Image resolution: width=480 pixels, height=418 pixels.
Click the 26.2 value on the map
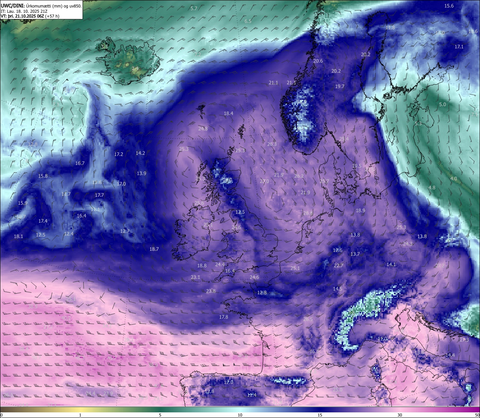[x=299, y=176]
